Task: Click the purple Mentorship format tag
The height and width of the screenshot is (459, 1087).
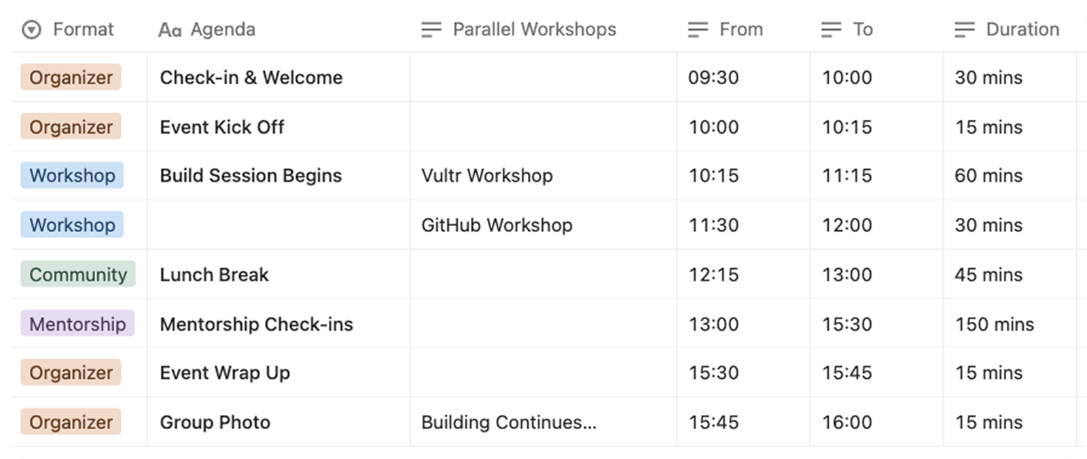Action: click(x=77, y=324)
